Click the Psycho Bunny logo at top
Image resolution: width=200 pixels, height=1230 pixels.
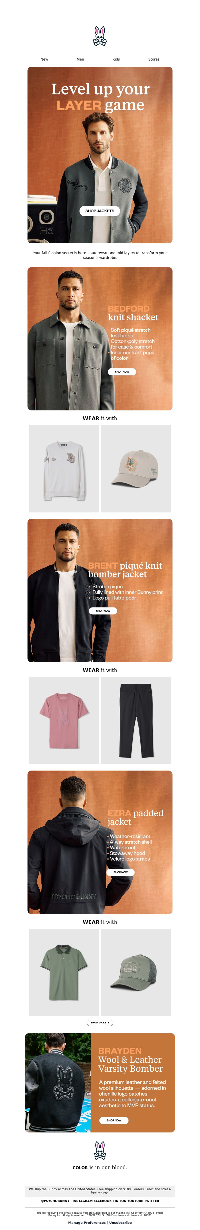(x=100, y=36)
